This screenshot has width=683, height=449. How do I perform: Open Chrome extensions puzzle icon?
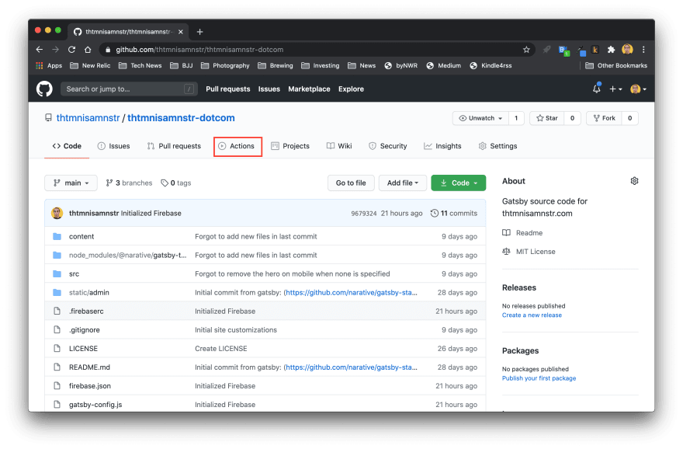(611, 50)
